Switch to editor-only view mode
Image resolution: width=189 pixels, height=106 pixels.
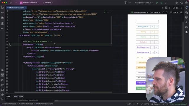coord(163,8)
